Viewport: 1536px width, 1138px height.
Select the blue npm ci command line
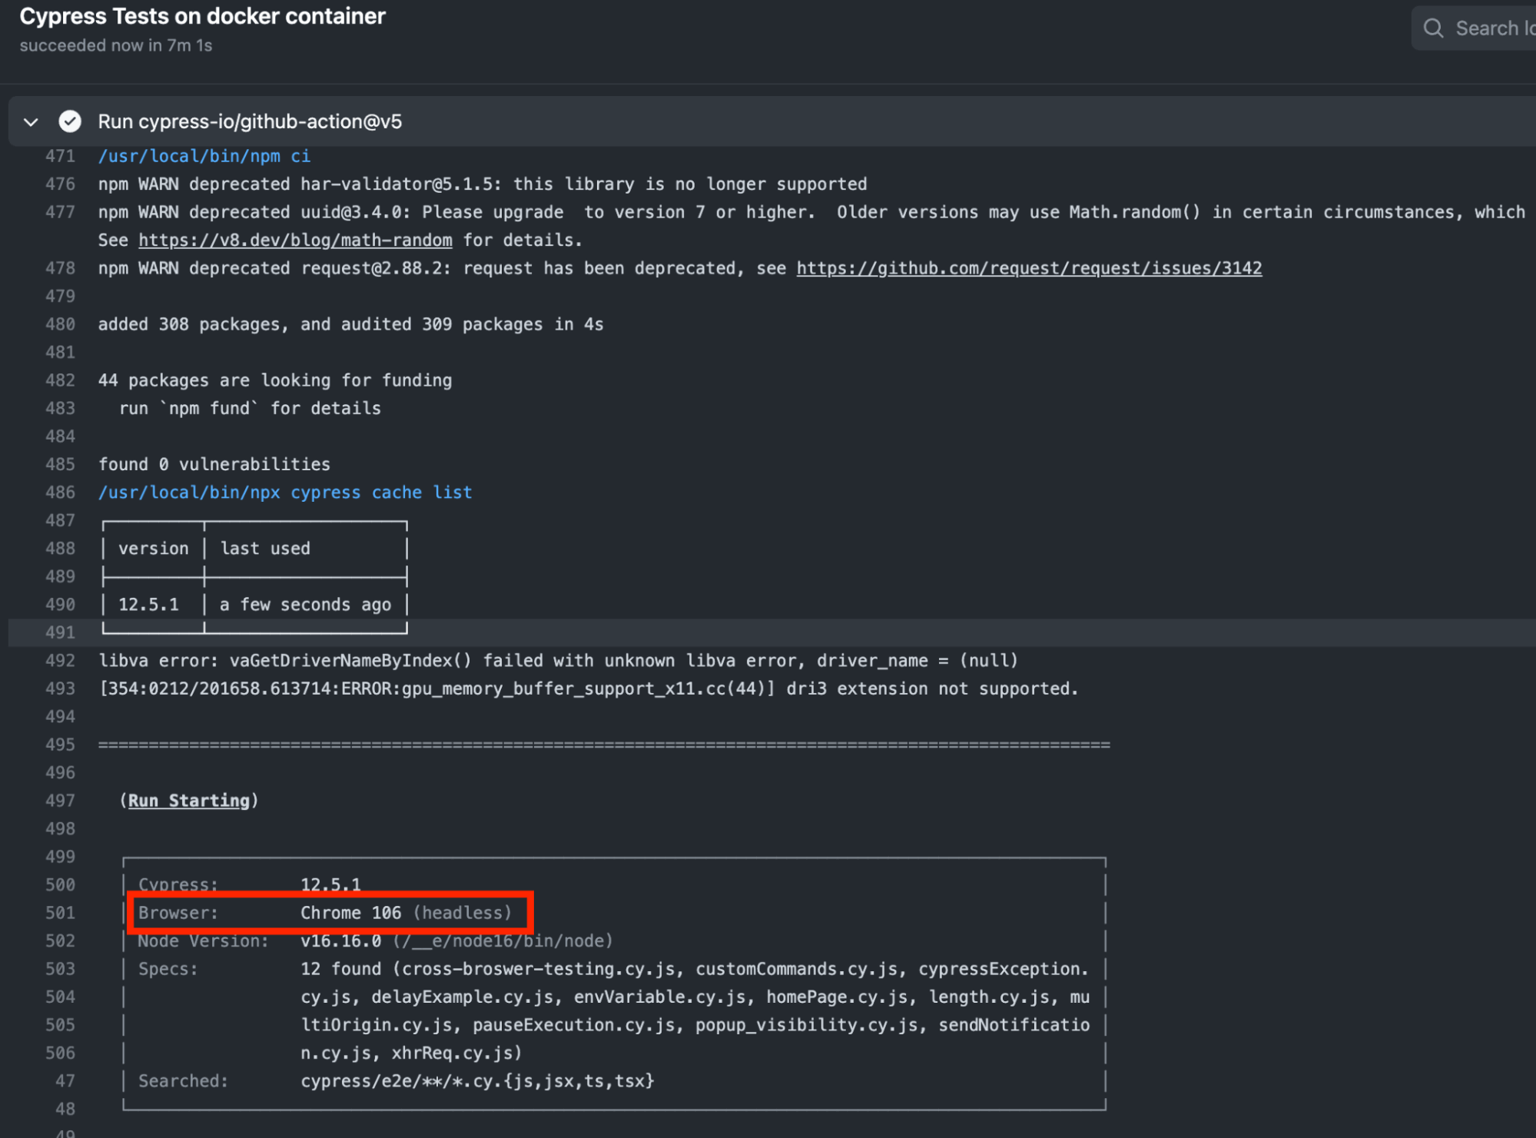tap(204, 156)
